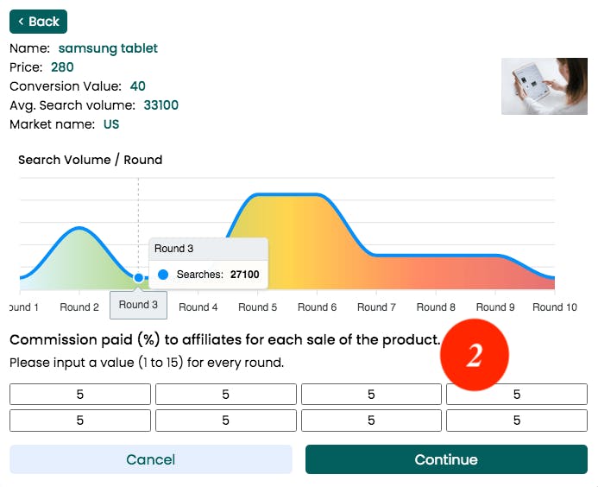The height and width of the screenshot is (487, 598).
Task: Select the Round 7 axis label
Action: pos(376,307)
